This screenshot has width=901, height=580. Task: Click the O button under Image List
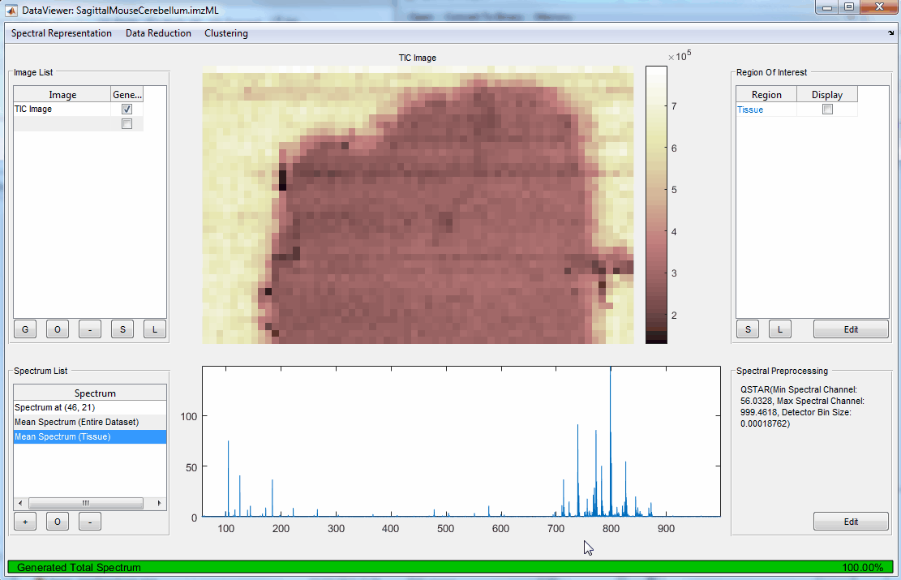click(x=57, y=329)
